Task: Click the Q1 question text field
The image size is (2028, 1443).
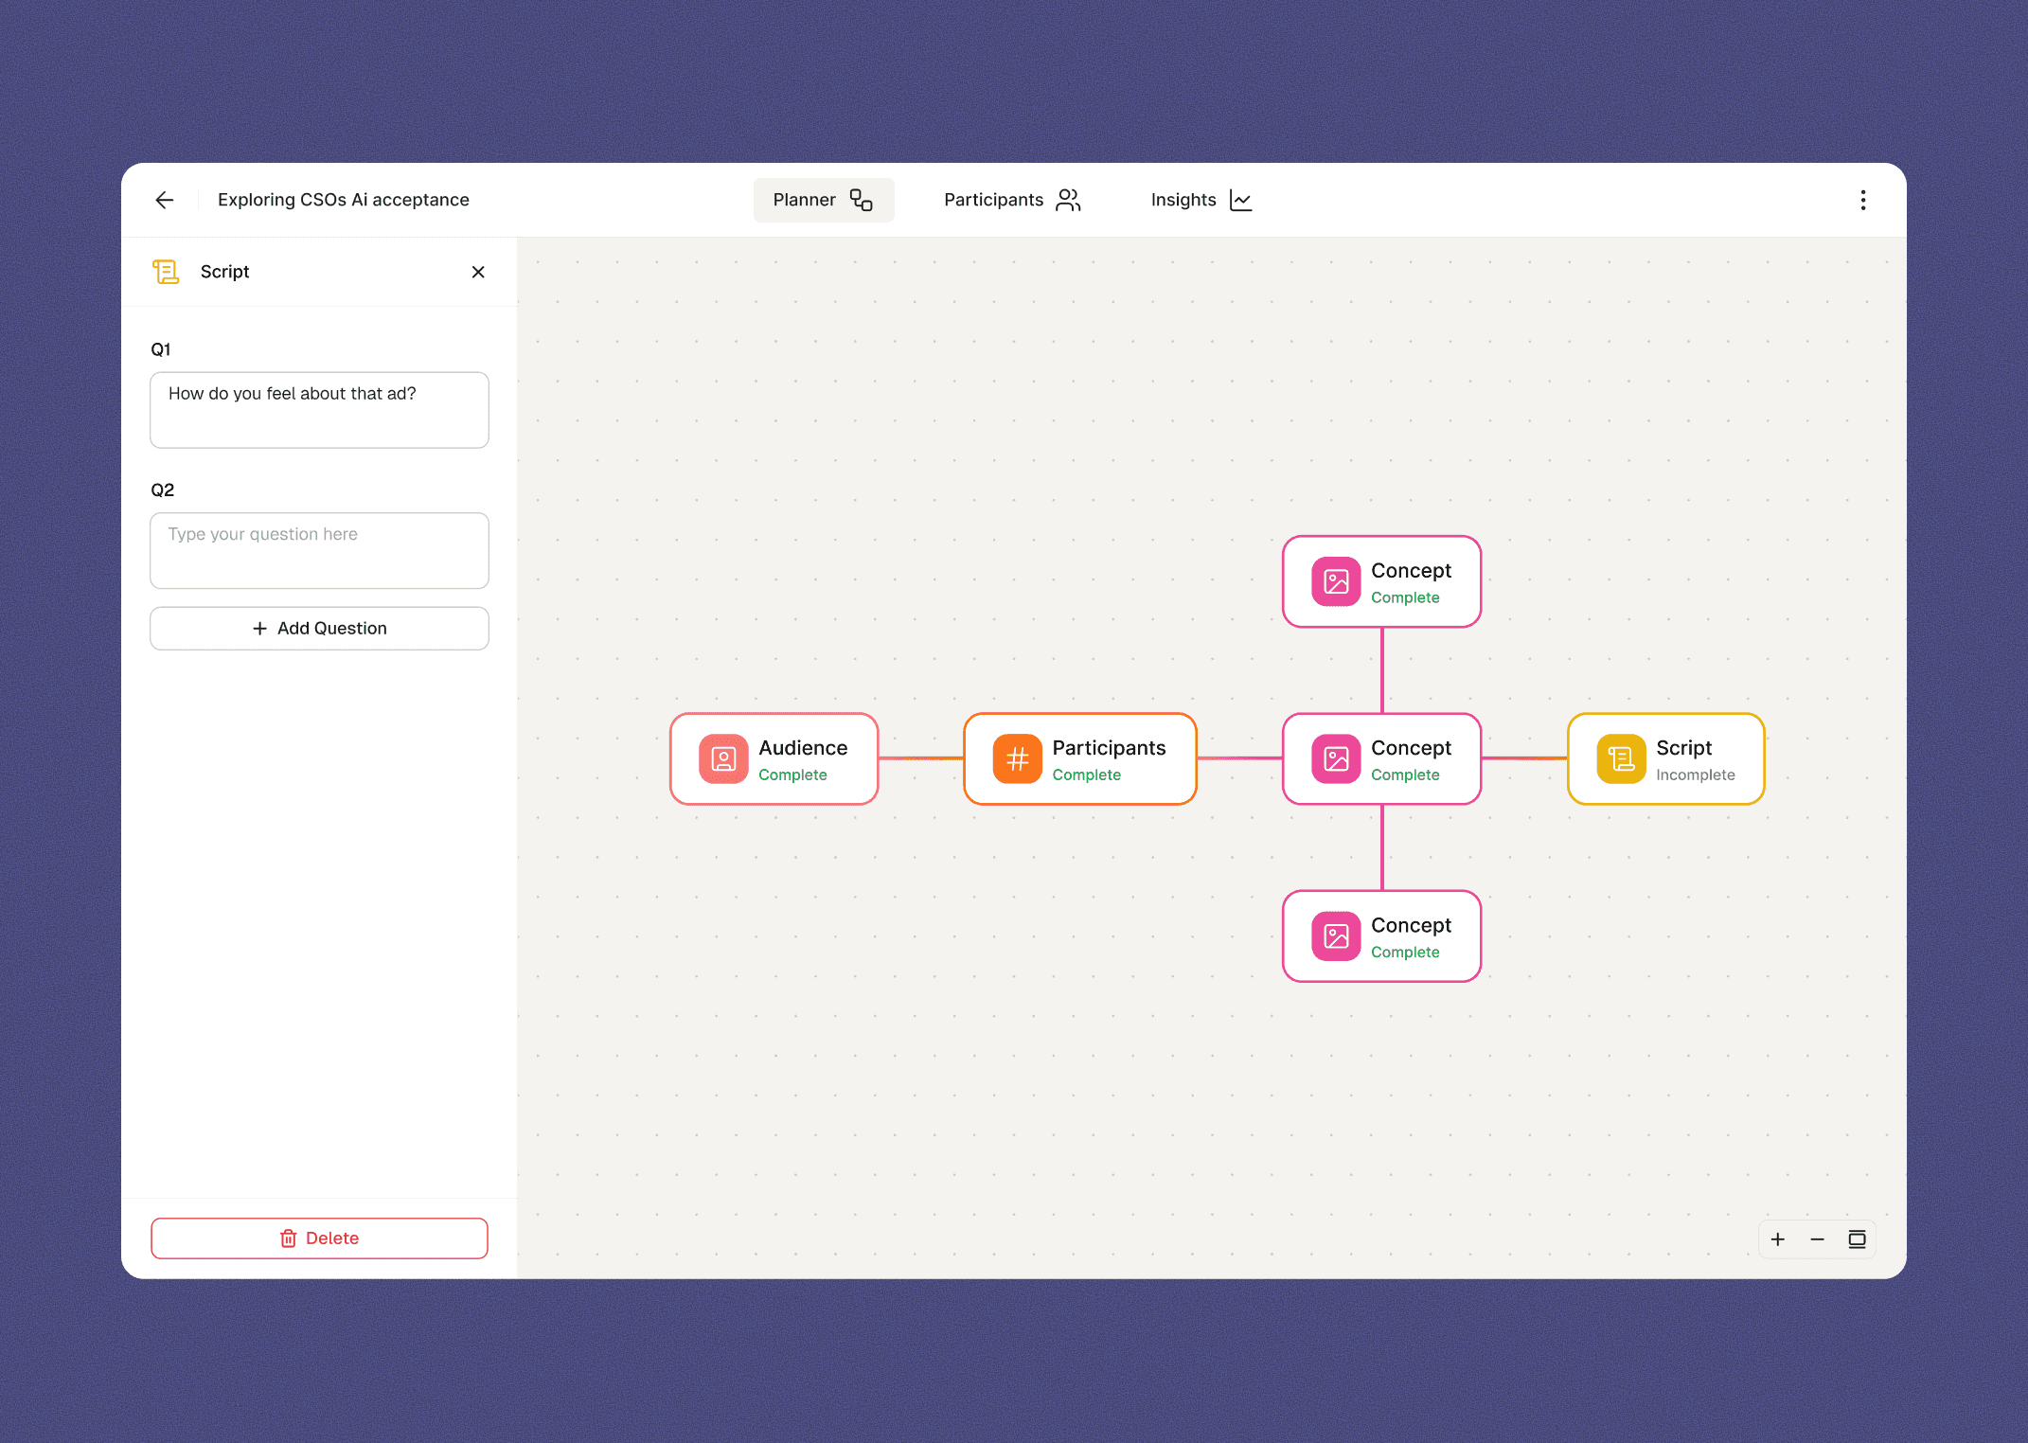Action: point(319,410)
